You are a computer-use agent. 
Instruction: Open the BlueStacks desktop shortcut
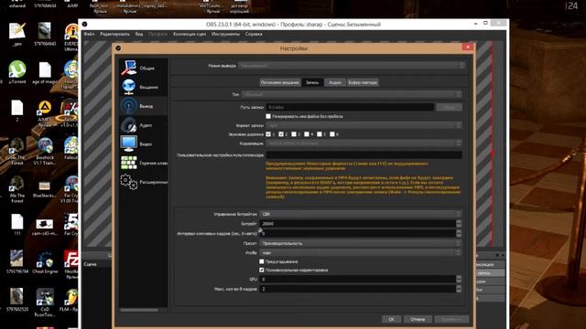coord(45,189)
